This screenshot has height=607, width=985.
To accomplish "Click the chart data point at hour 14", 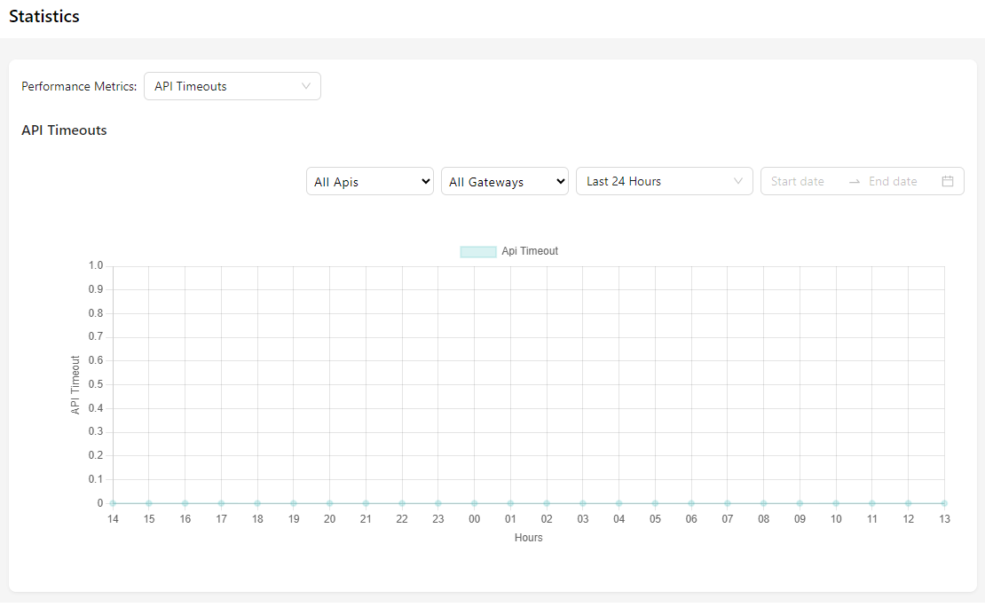I will 113,503.
